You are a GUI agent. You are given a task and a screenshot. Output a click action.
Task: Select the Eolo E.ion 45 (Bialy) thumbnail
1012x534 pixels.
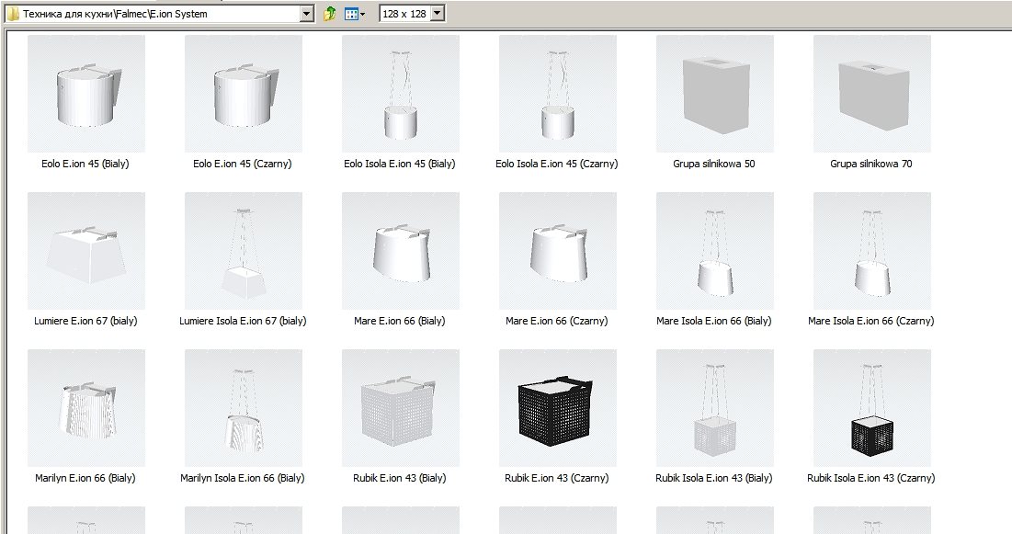86,94
